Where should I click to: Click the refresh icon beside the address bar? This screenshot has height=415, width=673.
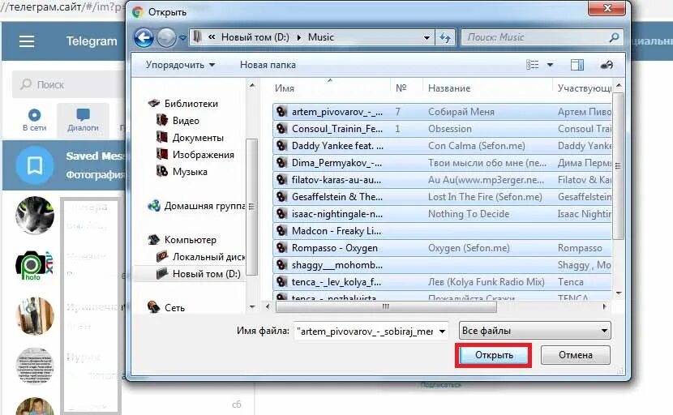click(x=445, y=38)
